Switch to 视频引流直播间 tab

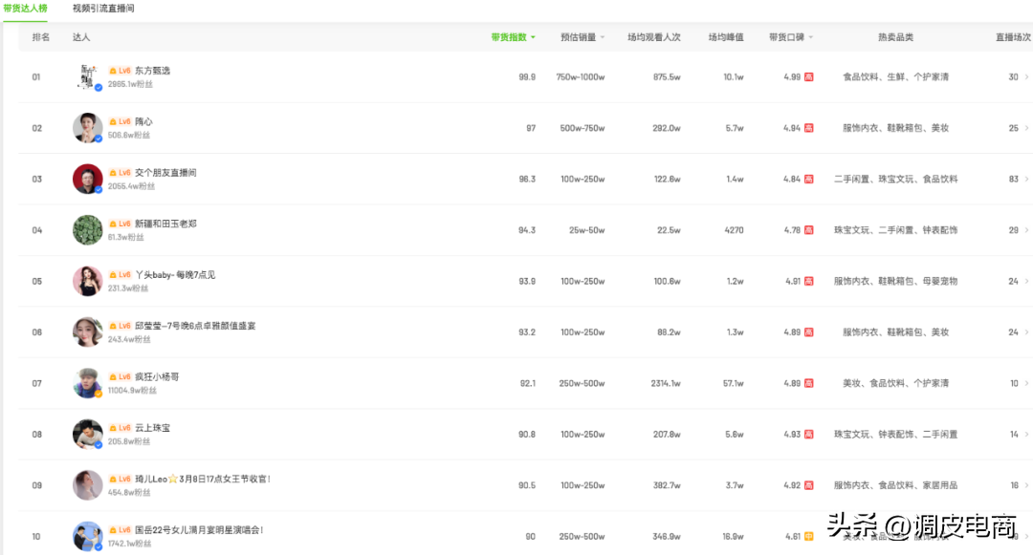point(103,8)
